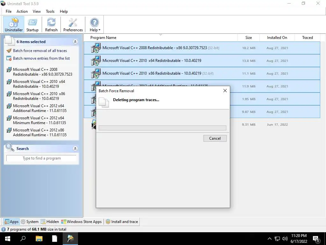326x245 pixels.
Task: Collapse the Search panel
Action: [x=75, y=149]
